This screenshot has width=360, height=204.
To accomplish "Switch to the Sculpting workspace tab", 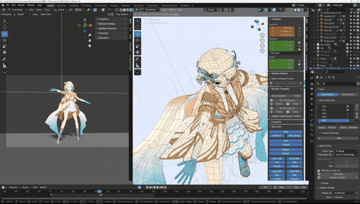I will (74, 5).
